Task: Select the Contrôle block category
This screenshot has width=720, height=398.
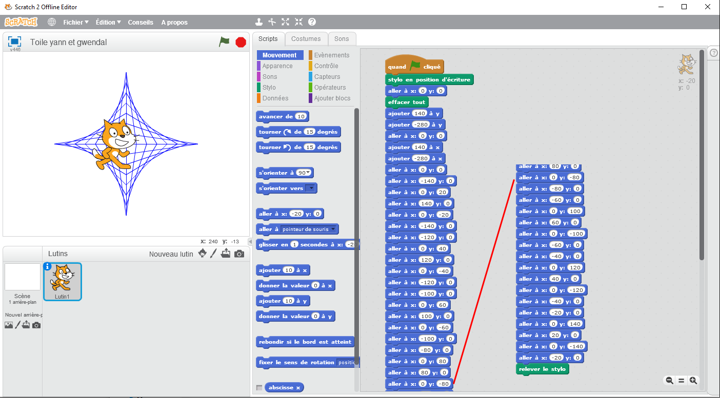Action: click(x=326, y=66)
